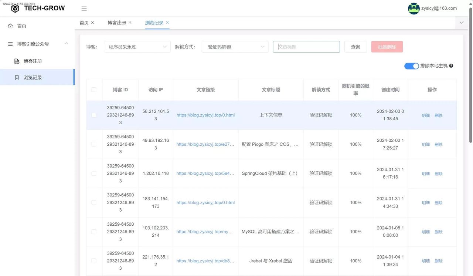Open the 解锁方式 dropdown showing 验证码解锁

(235, 47)
